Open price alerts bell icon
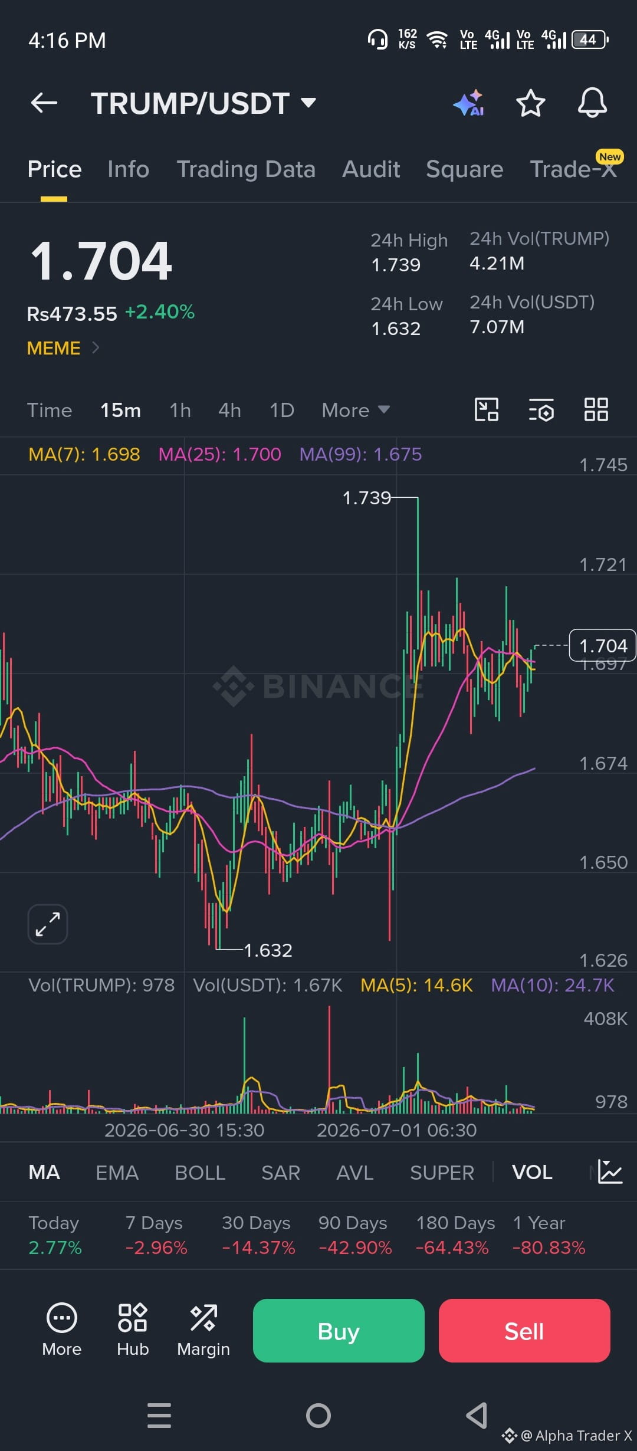Screen dimensions: 637x1451 pyautogui.click(x=592, y=103)
